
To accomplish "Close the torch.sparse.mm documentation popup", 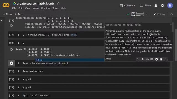I will point(171,24).
